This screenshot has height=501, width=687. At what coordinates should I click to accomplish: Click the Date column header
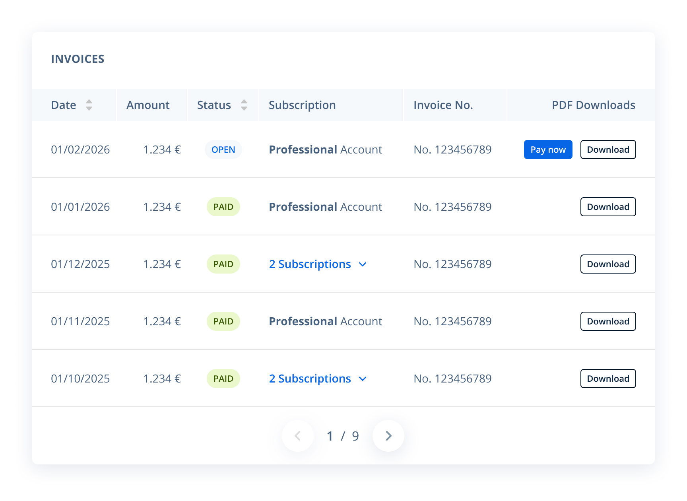(64, 105)
